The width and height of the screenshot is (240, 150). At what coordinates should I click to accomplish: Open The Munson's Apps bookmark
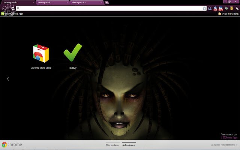[x=12, y=13]
